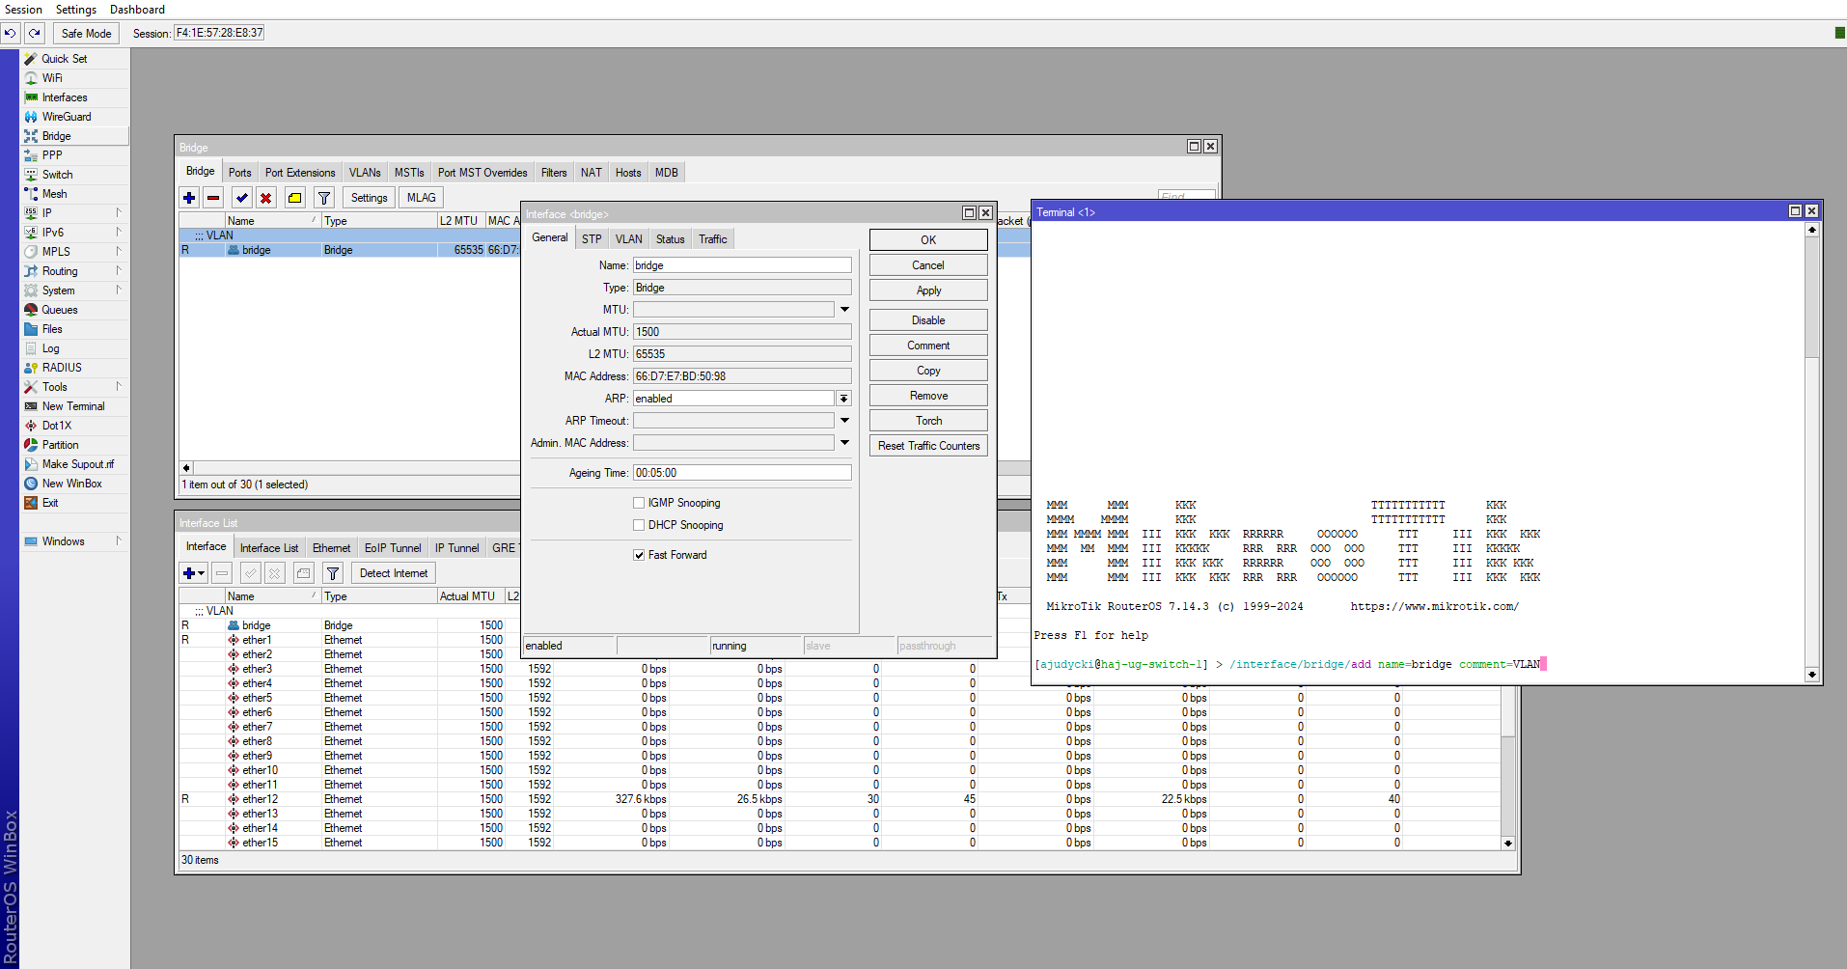The height and width of the screenshot is (969, 1847).
Task: Open Files in the sidebar
Action: tap(51, 329)
